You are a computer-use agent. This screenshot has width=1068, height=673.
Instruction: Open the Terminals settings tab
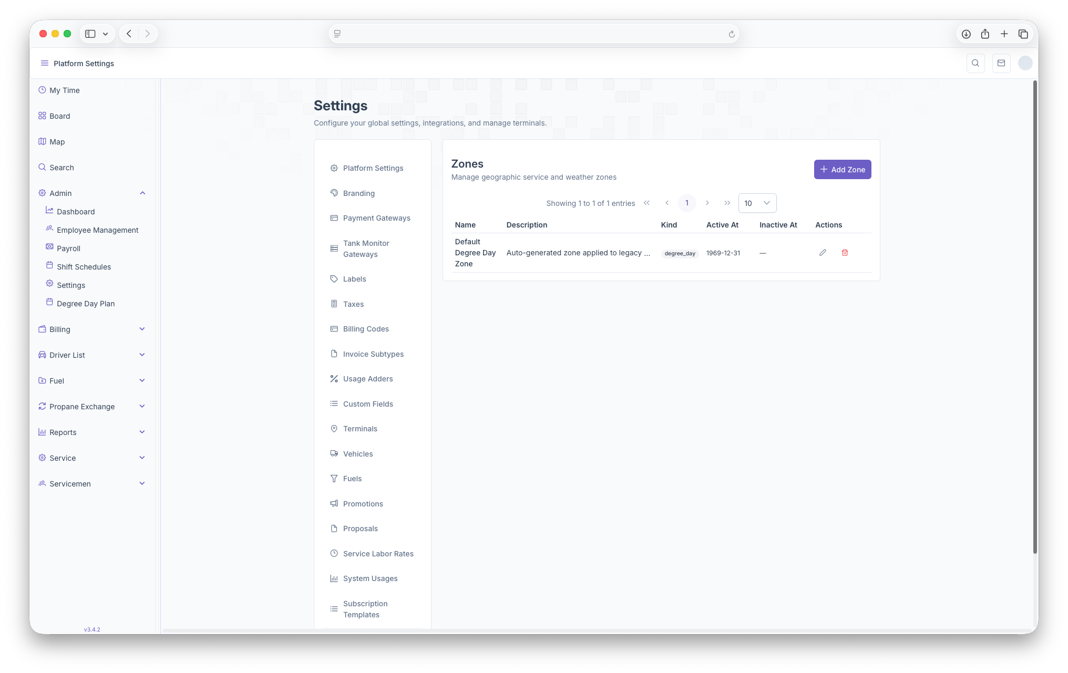tap(360, 429)
